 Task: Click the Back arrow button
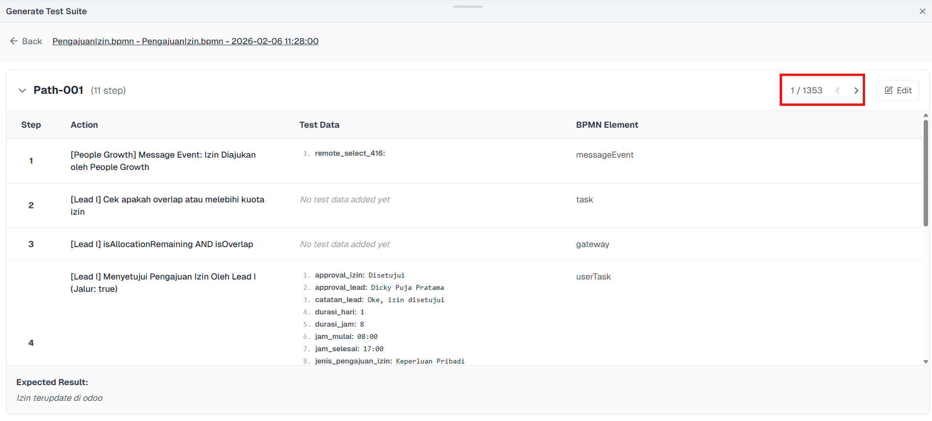[26, 41]
